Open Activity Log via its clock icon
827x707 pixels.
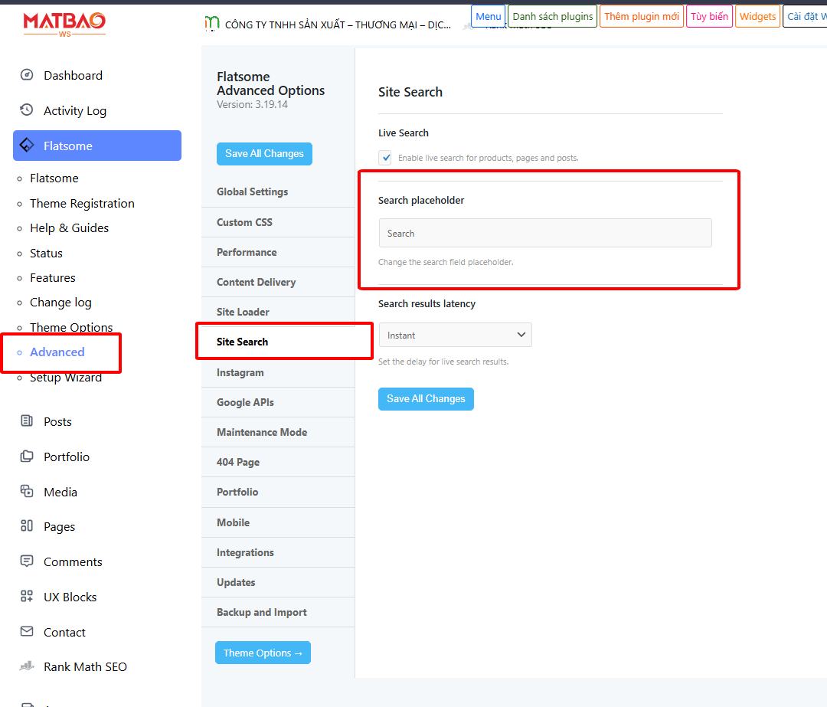click(27, 110)
